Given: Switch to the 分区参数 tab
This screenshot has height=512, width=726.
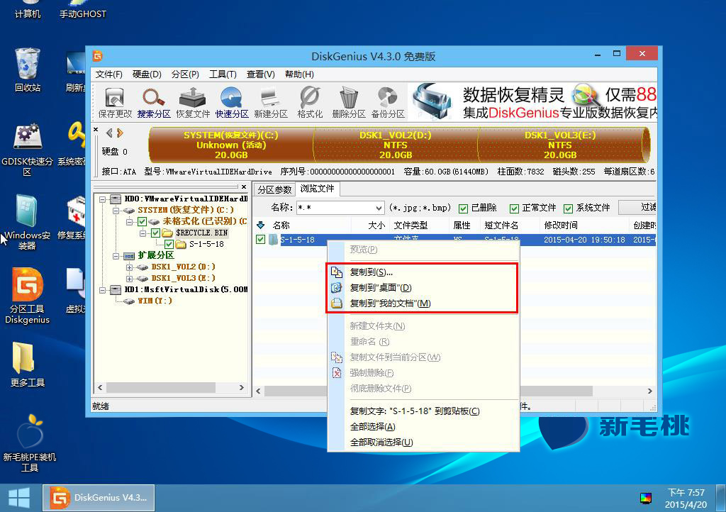Looking at the screenshot, I should point(274,189).
